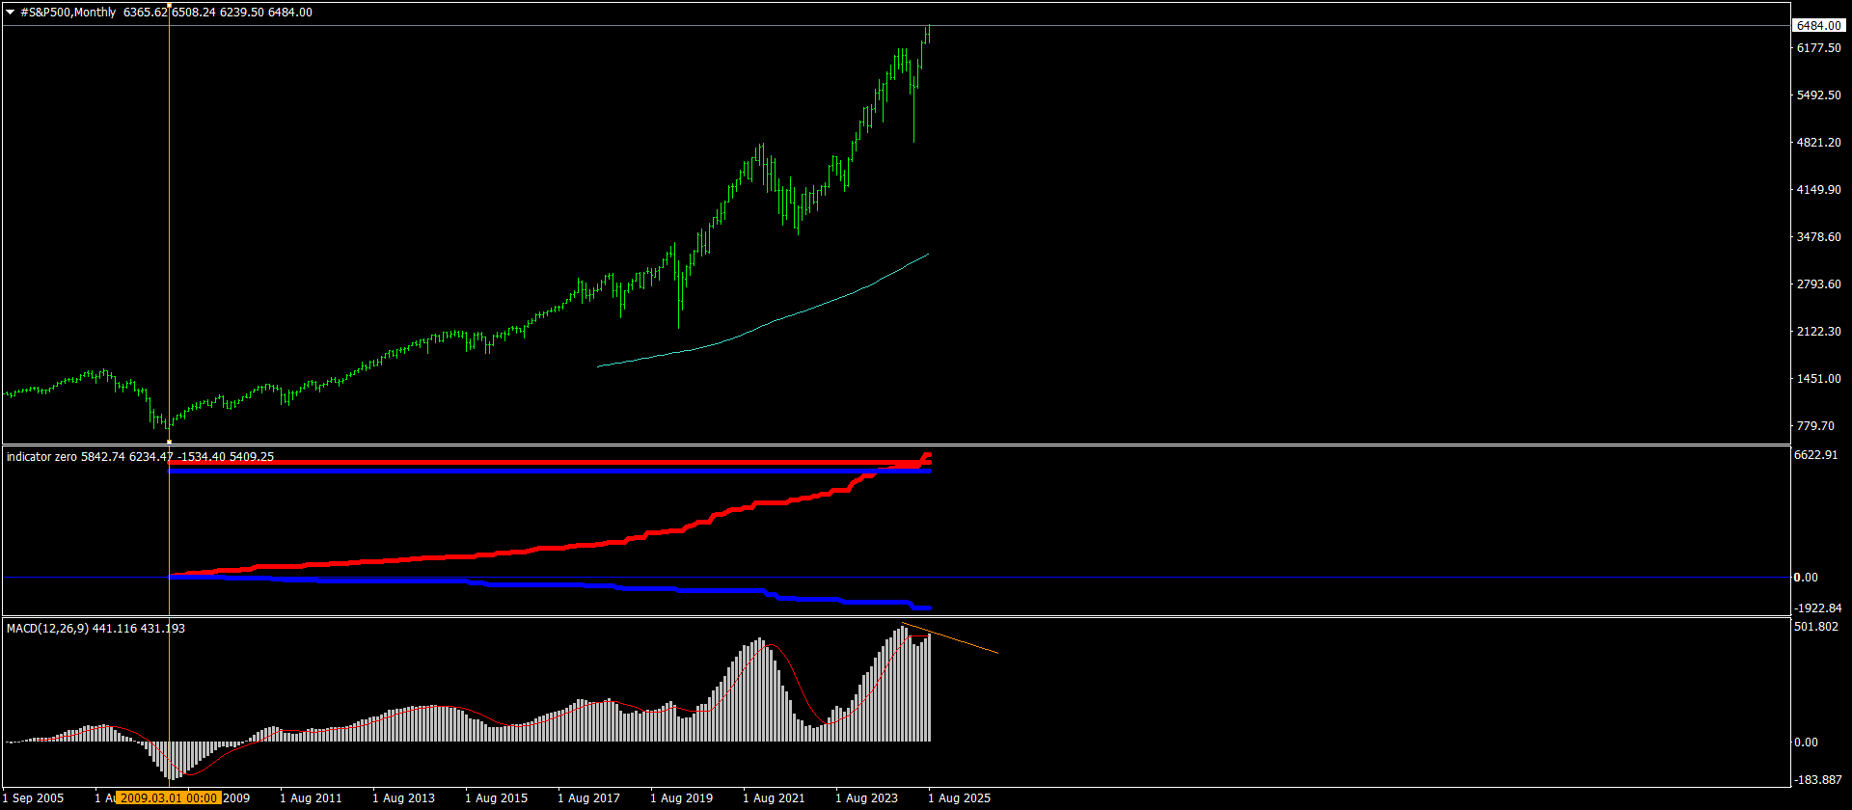Select the red MACD signal line
This screenshot has width=1852, height=810.
[x=791, y=675]
